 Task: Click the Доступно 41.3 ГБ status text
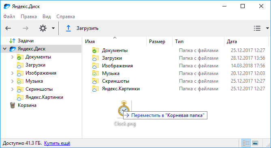[22, 143]
